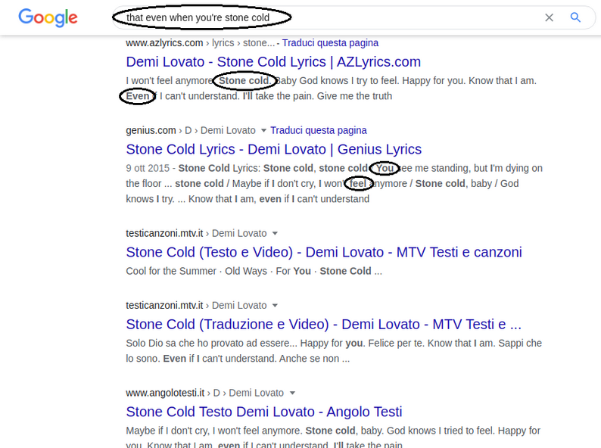Click Traduci questa pagina for azlyrics result
Viewport: 601px width, 448px height.
click(330, 42)
